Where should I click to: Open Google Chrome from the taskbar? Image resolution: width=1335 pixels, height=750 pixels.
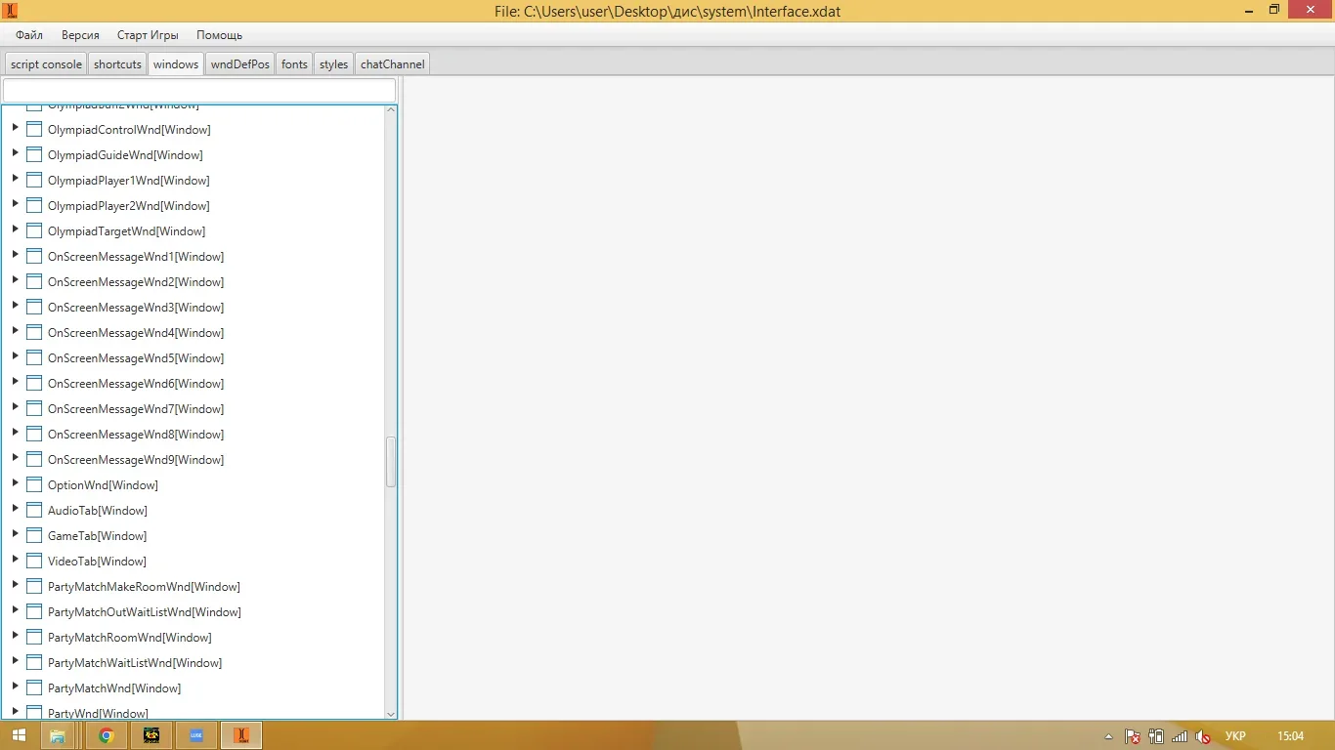pyautogui.click(x=107, y=735)
